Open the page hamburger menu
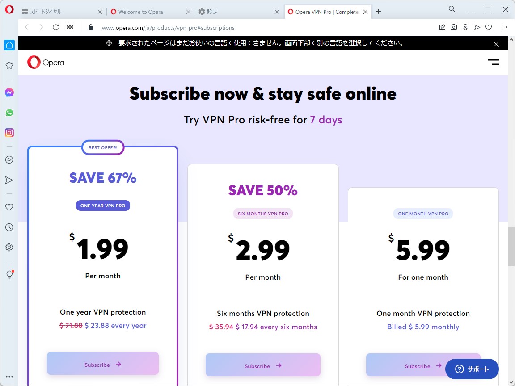515x386 pixels. click(x=494, y=62)
